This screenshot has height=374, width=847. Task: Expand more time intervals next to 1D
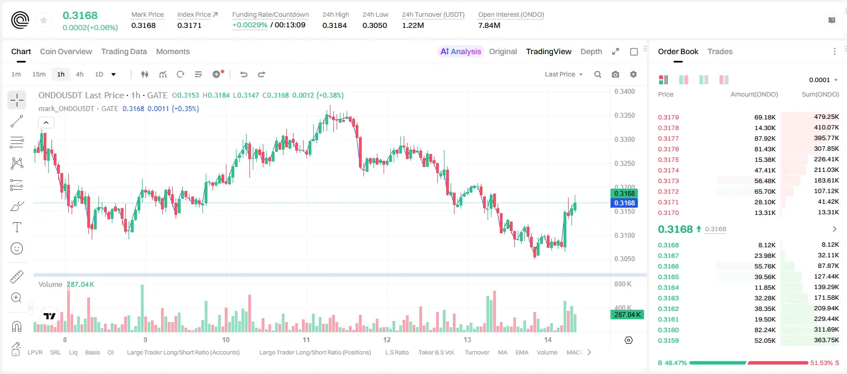[113, 74]
